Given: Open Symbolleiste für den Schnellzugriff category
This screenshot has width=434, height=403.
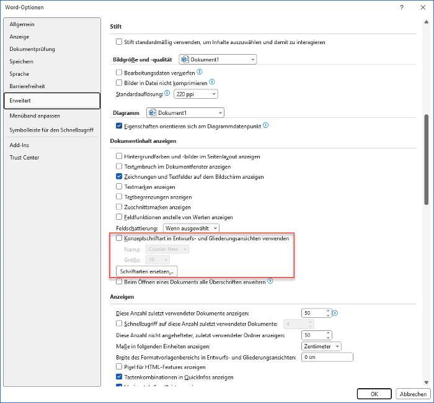Looking at the screenshot, I should point(52,130).
